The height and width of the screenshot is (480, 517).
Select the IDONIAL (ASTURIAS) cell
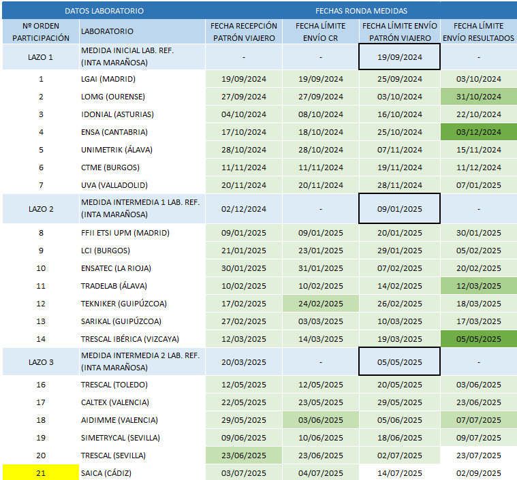coord(142,114)
